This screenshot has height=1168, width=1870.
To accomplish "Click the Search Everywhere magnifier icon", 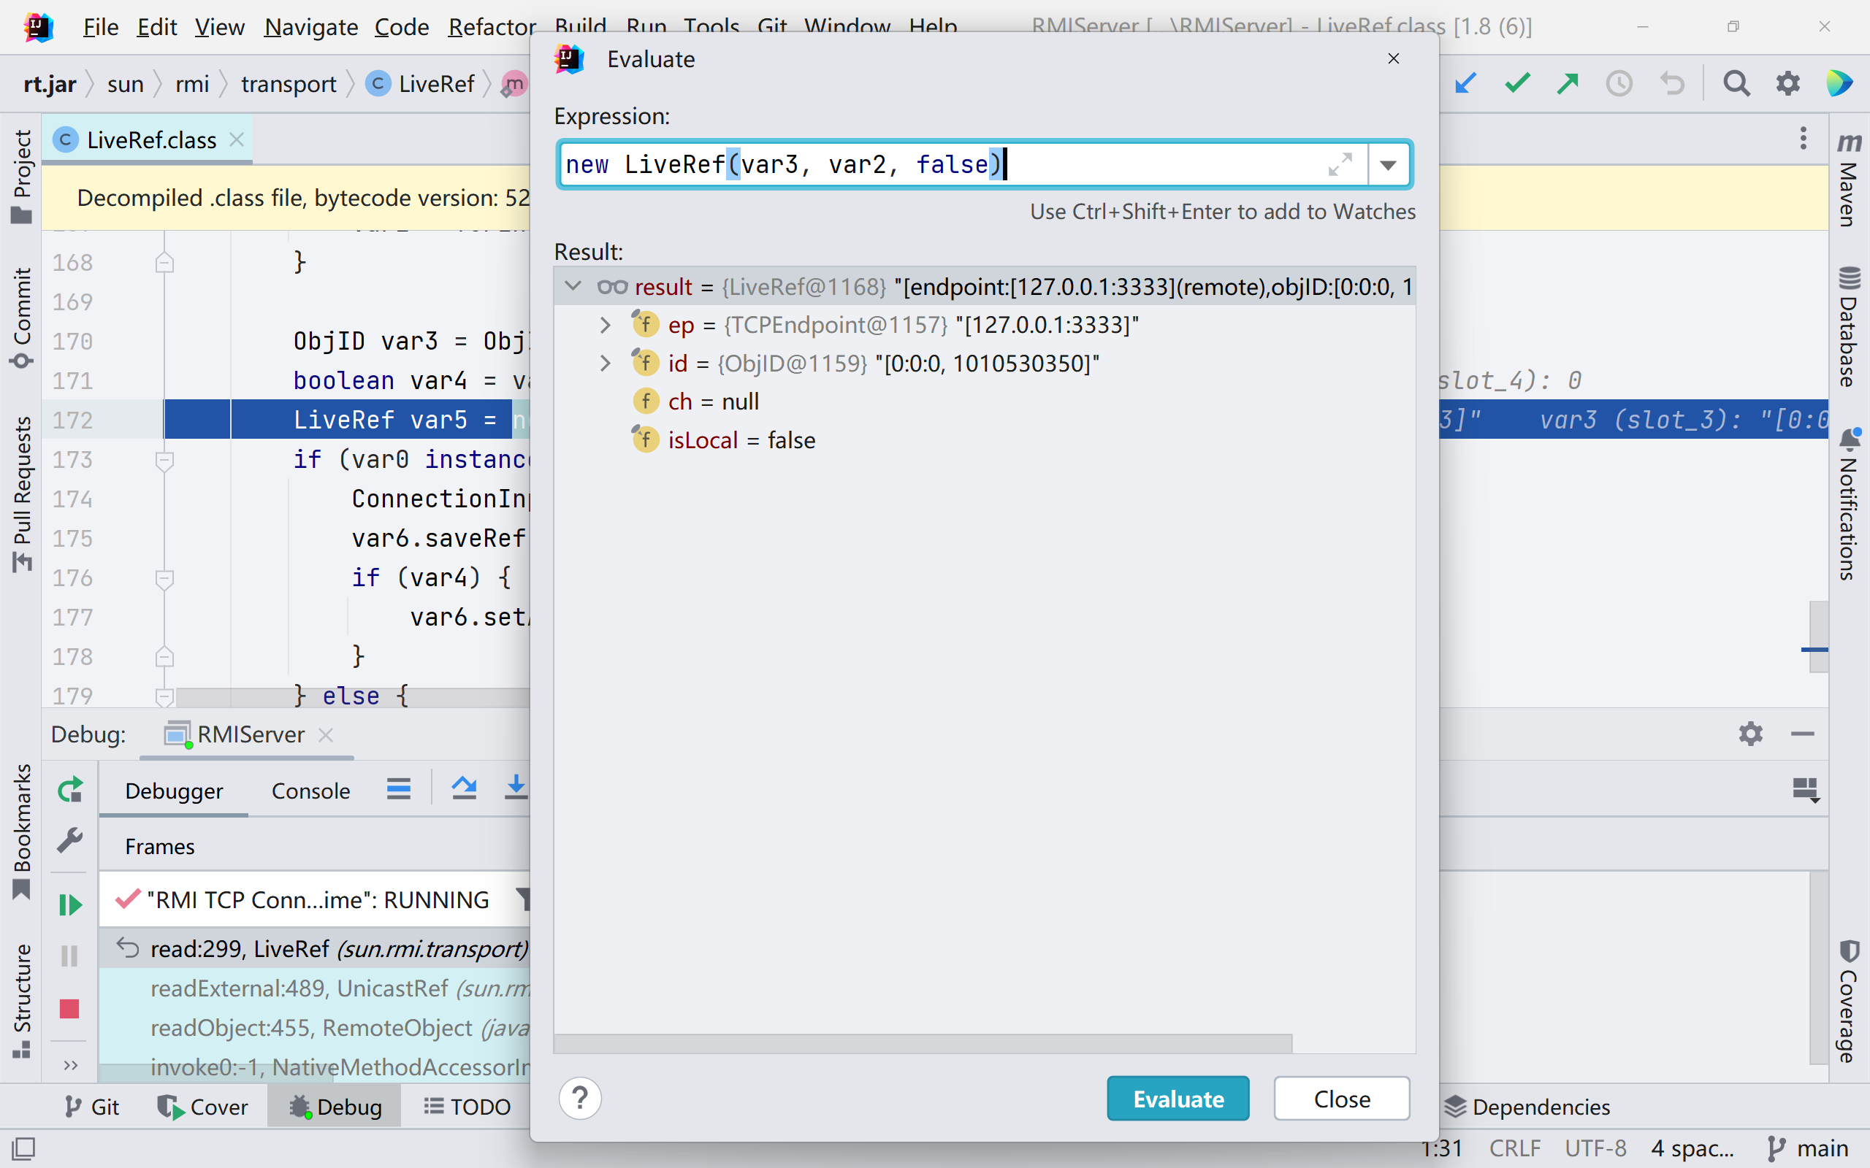I will coord(1736,83).
